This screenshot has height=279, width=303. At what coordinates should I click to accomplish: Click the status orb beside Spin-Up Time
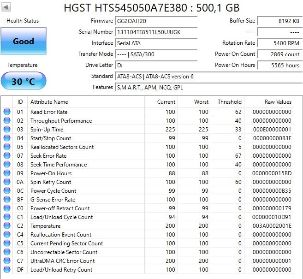(x=7, y=130)
